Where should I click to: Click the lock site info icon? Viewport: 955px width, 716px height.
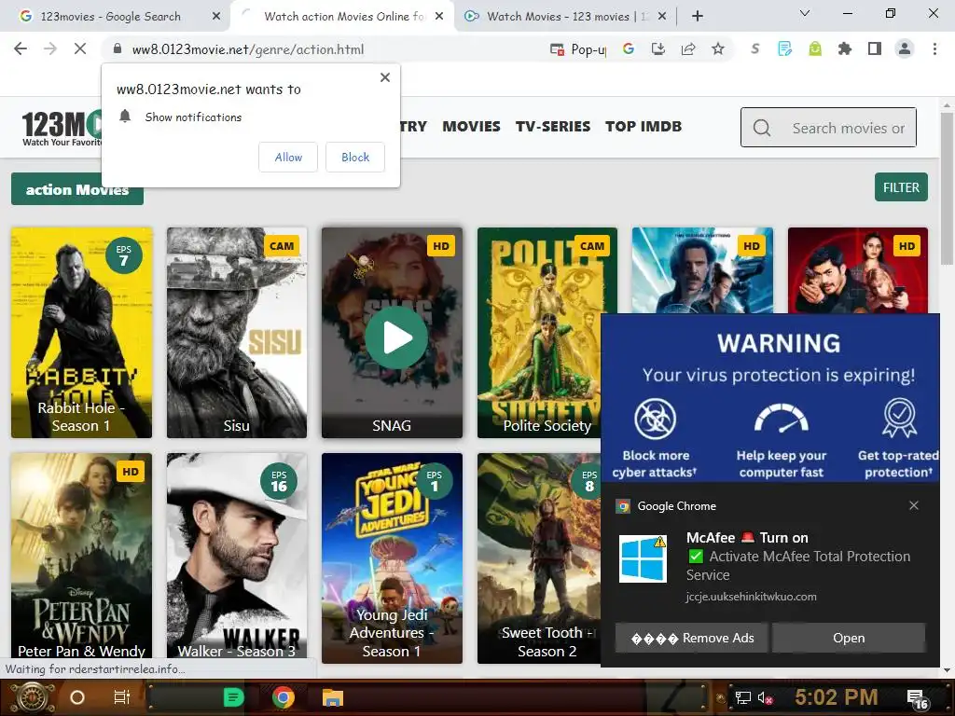click(117, 48)
